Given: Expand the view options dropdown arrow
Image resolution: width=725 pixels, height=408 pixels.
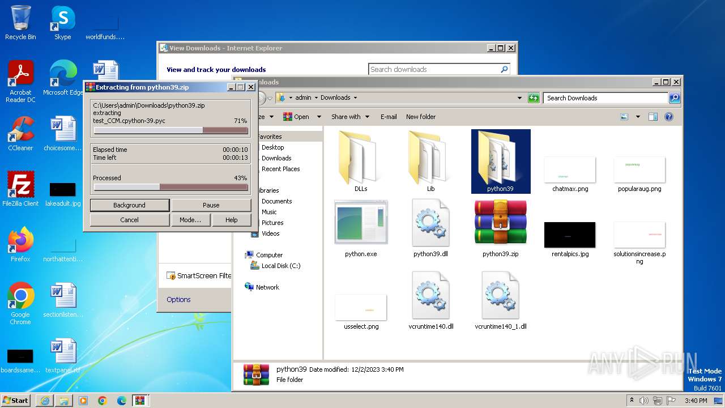Looking at the screenshot, I should (x=638, y=117).
